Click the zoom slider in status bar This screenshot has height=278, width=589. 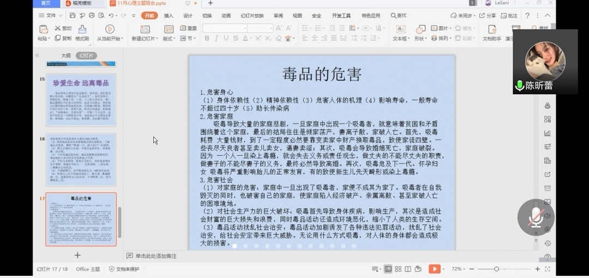coord(496,269)
